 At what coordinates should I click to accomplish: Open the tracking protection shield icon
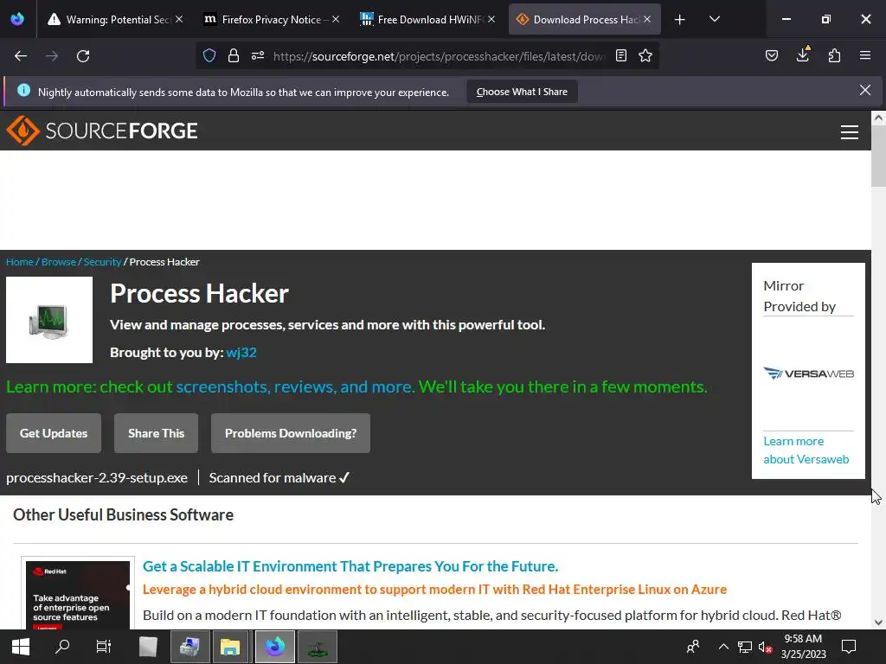(209, 56)
